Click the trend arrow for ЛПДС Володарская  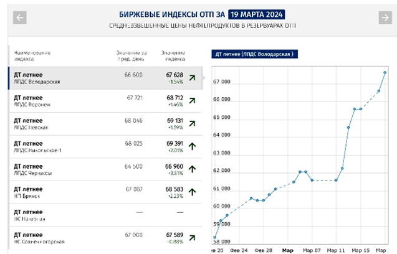coord(193,78)
